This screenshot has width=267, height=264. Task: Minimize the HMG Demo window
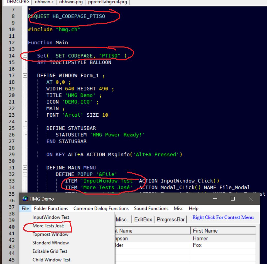[x=215, y=198]
